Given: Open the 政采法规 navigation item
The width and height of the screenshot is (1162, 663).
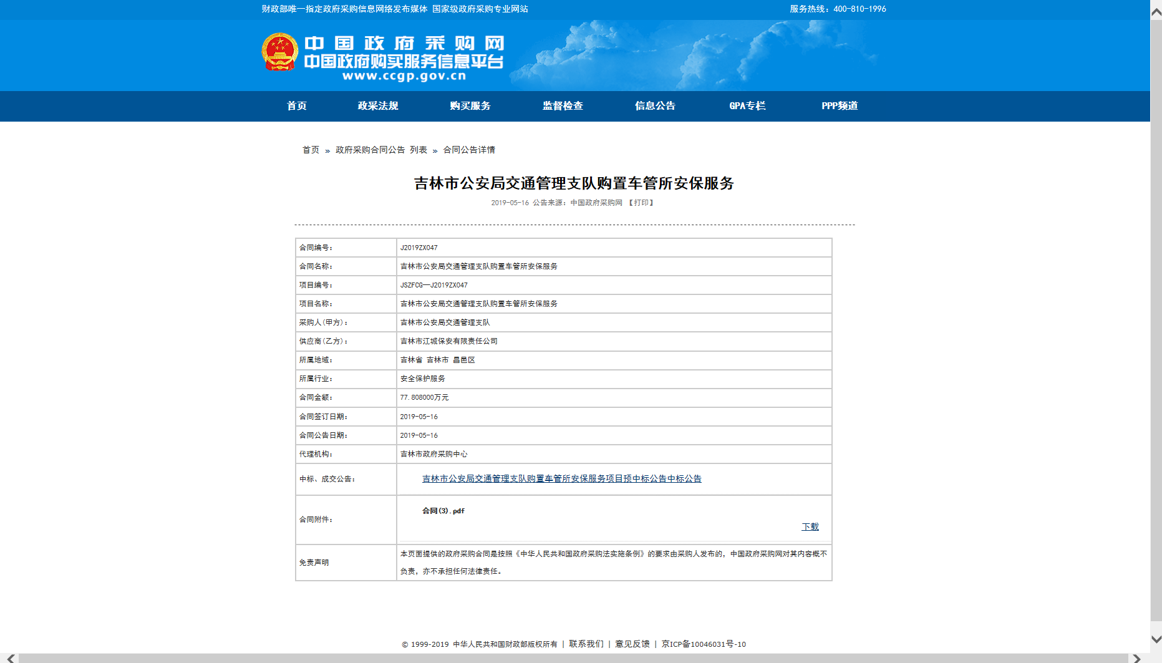Looking at the screenshot, I should click(x=378, y=106).
